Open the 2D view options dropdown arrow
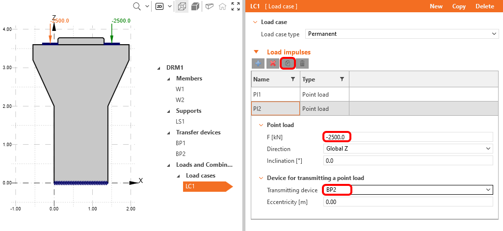503x231 pixels. click(169, 6)
